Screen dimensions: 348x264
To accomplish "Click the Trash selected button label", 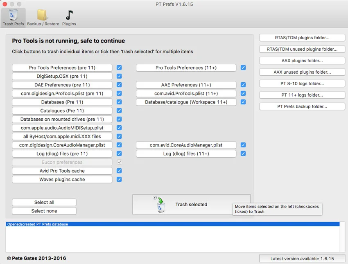I will 191,205.
